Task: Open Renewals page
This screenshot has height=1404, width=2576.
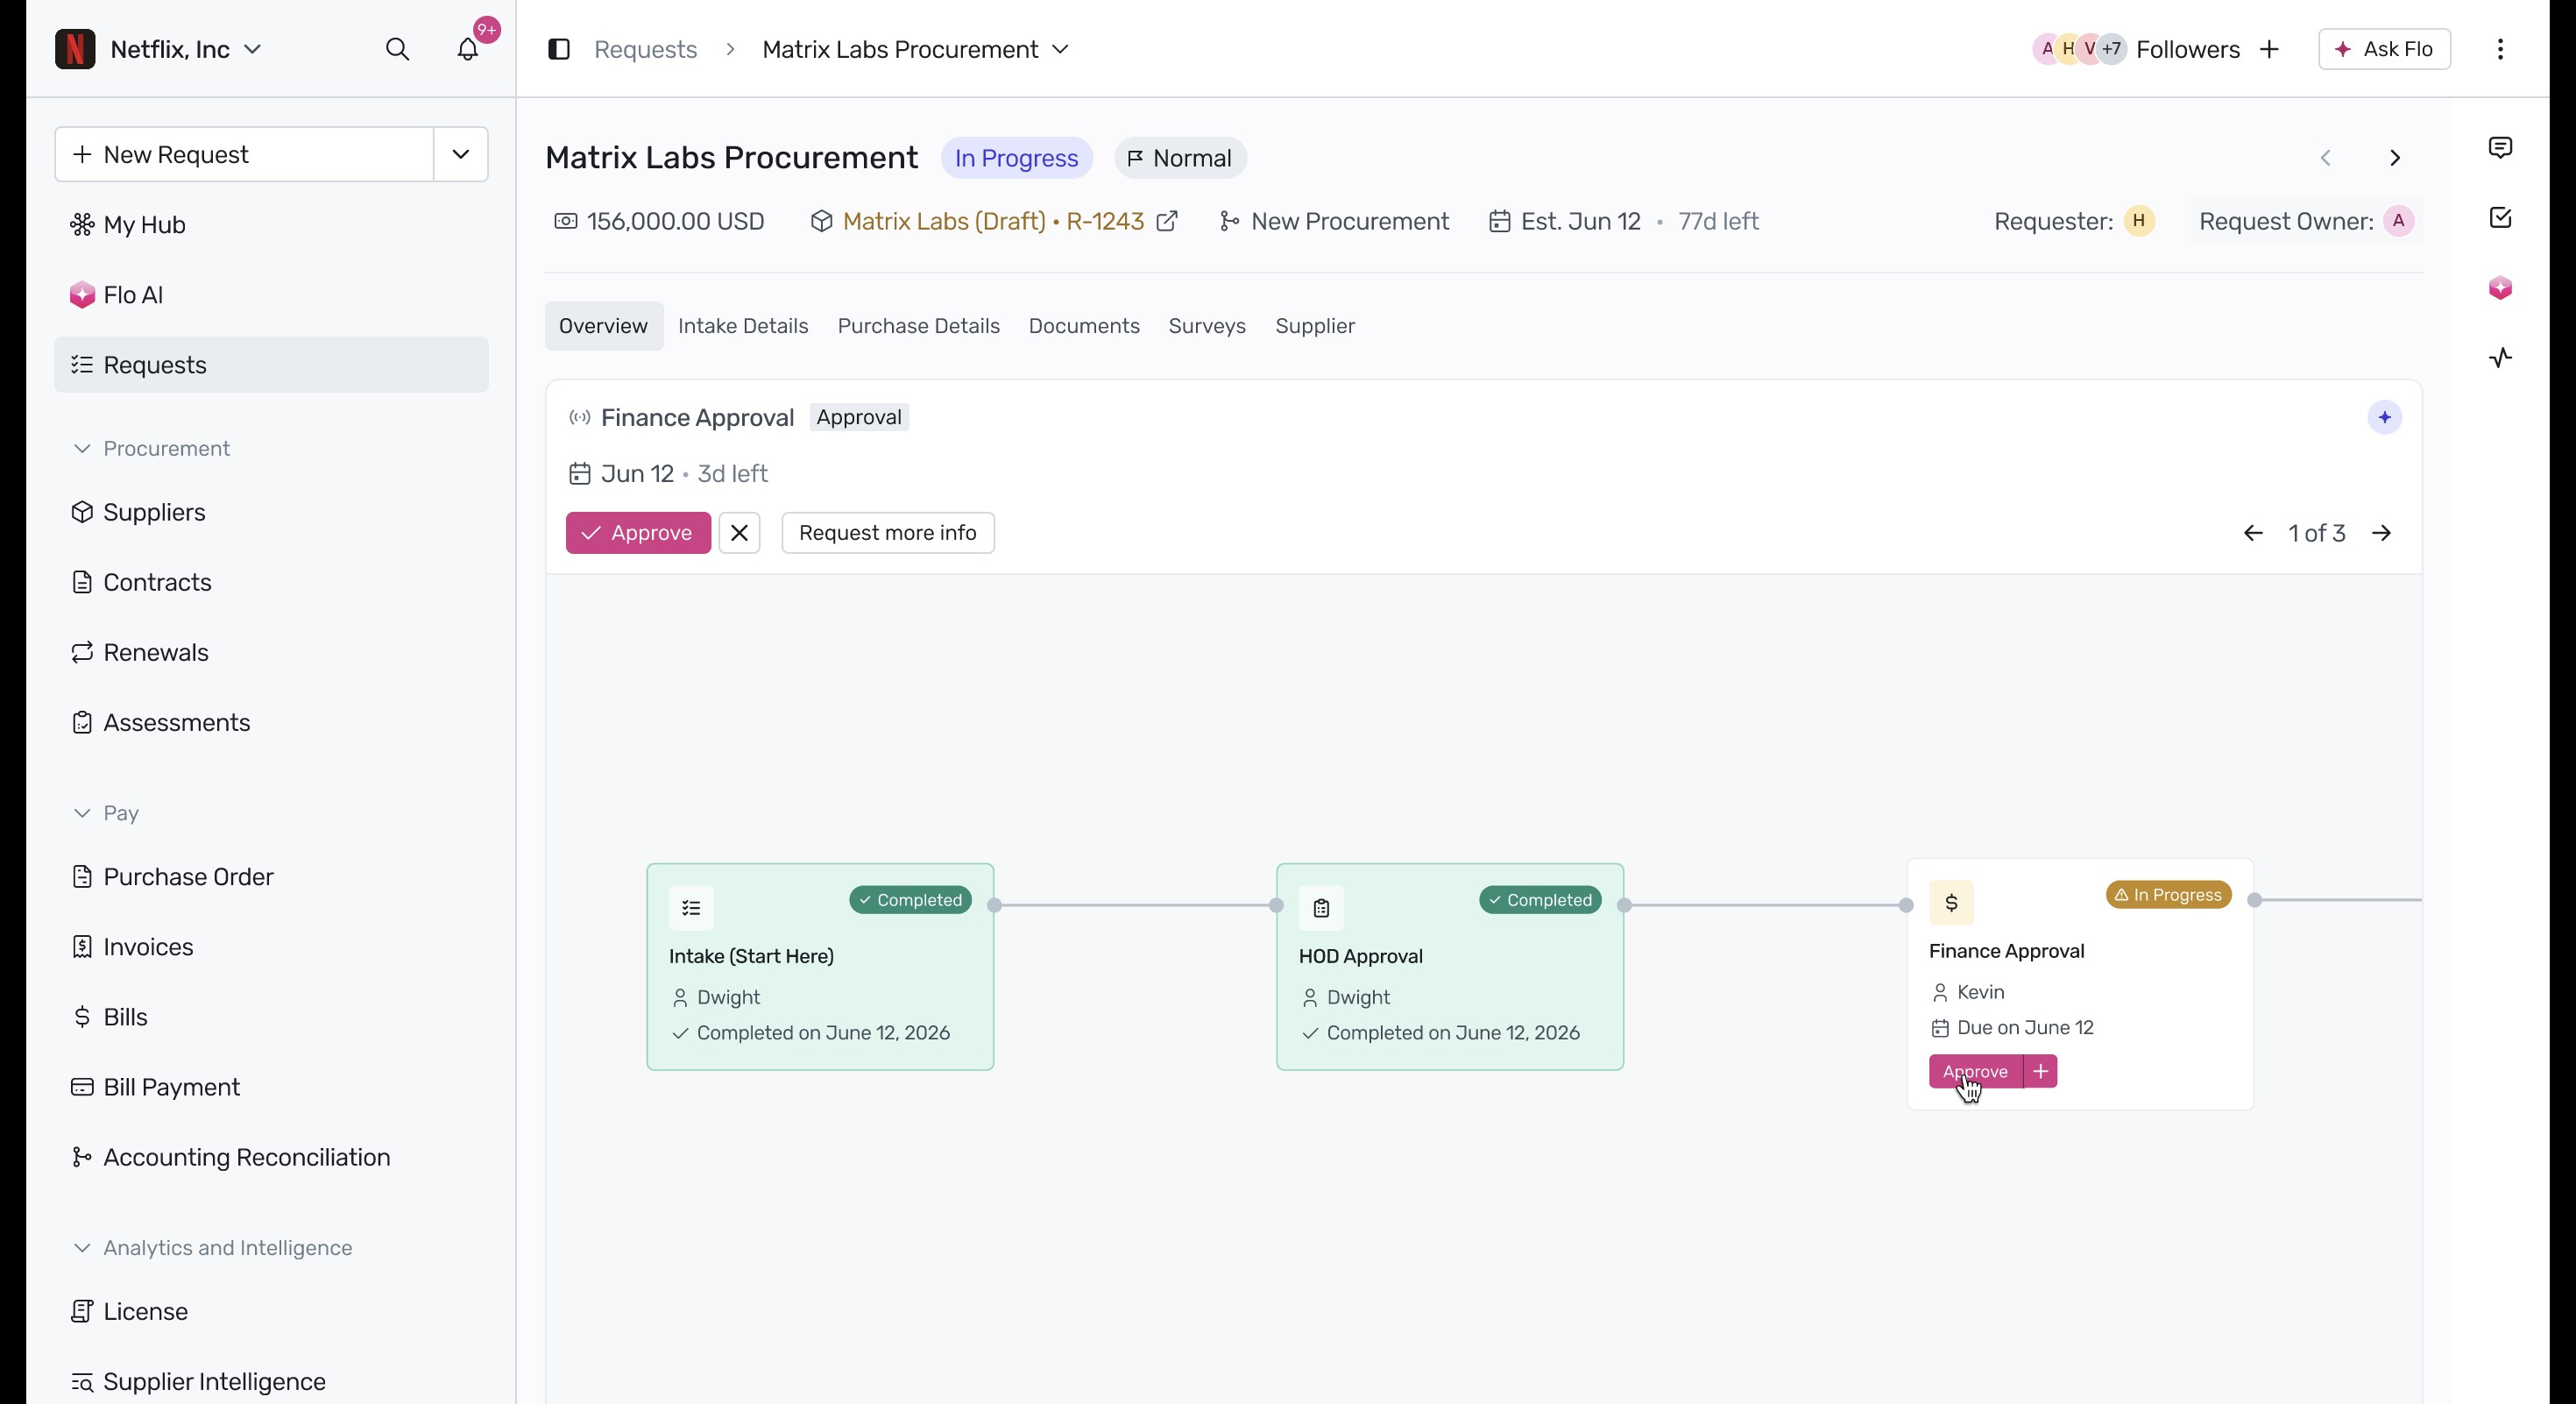Action: (271, 652)
